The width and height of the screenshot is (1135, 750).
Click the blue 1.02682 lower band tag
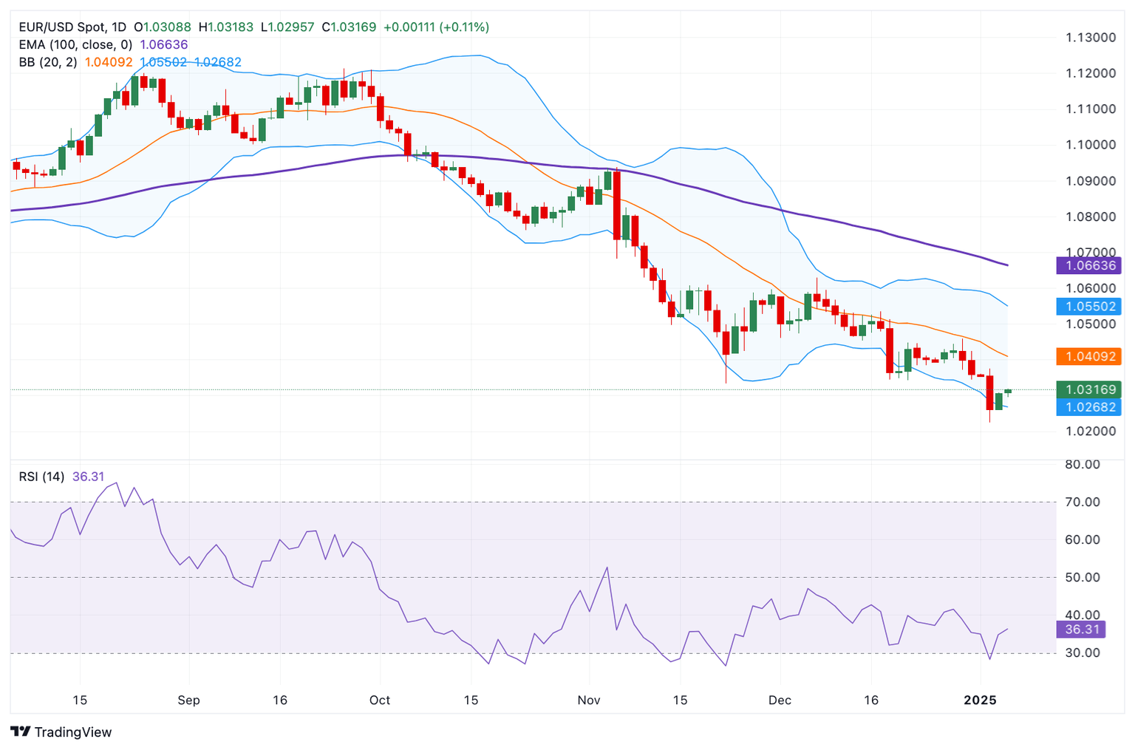(x=1089, y=407)
